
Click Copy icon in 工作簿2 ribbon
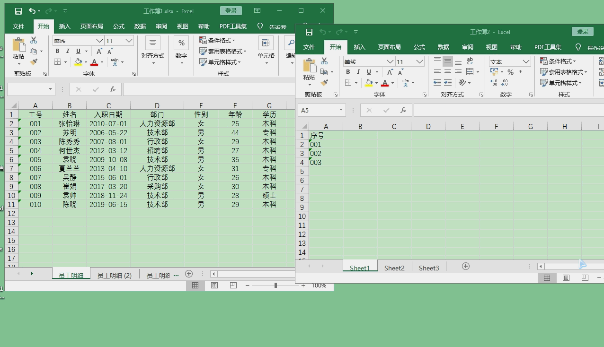[x=324, y=72]
